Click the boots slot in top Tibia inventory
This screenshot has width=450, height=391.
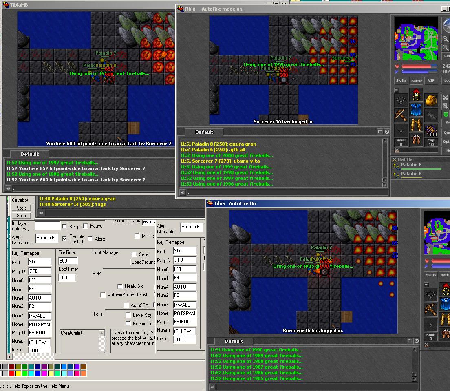(416, 140)
